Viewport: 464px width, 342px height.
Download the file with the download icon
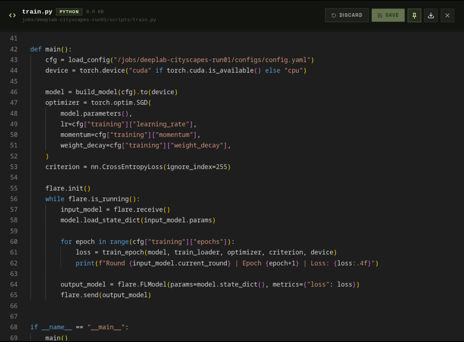pos(431,15)
